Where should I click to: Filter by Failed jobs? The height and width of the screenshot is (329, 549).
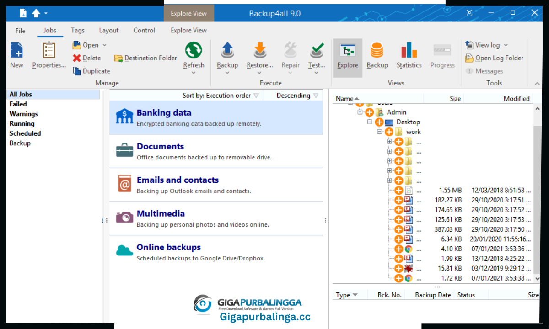[18, 104]
